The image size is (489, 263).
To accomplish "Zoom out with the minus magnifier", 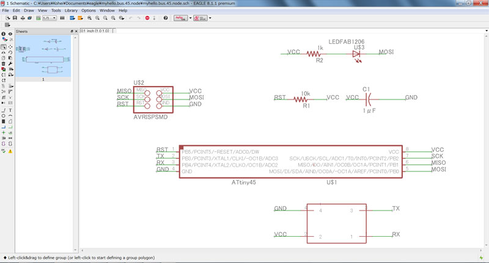I will 105,18.
